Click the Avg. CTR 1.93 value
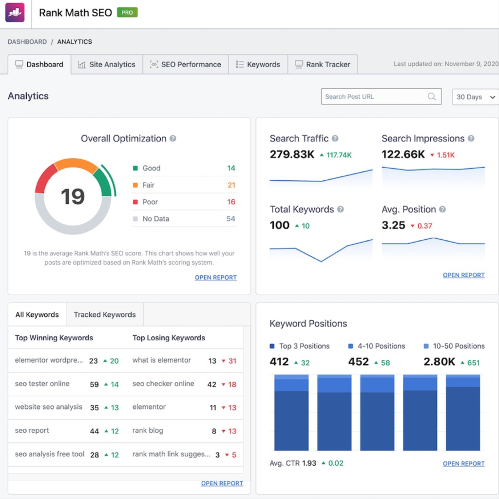Image resolution: width=499 pixels, height=499 pixels. point(308,463)
